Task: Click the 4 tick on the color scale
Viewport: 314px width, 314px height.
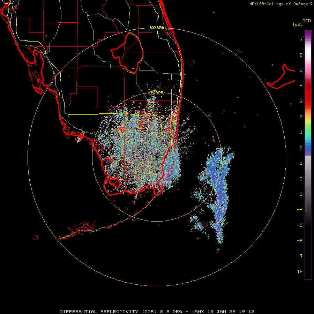Action: 301,86
